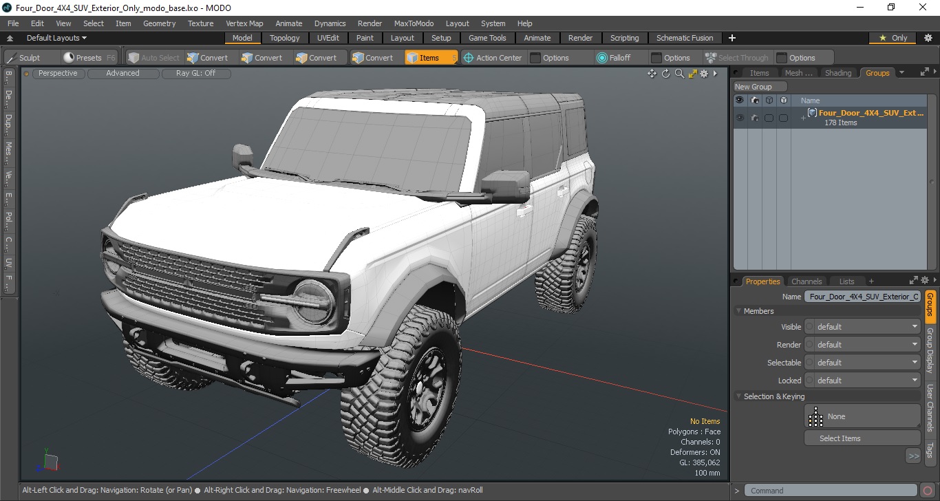The height and width of the screenshot is (501, 940).
Task: Open the Default Layouts dropdown
Action: (56, 38)
